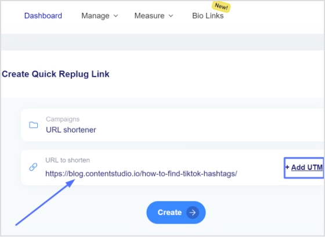The height and width of the screenshot is (237, 325).
Task: Open the Campaigns URL shortener selector
Action: (172, 125)
